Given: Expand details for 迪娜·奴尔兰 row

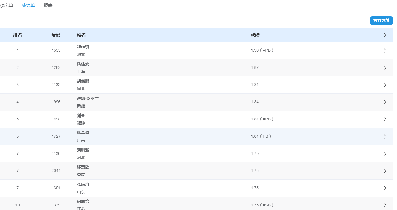Looking at the screenshot, I should pos(385,102).
